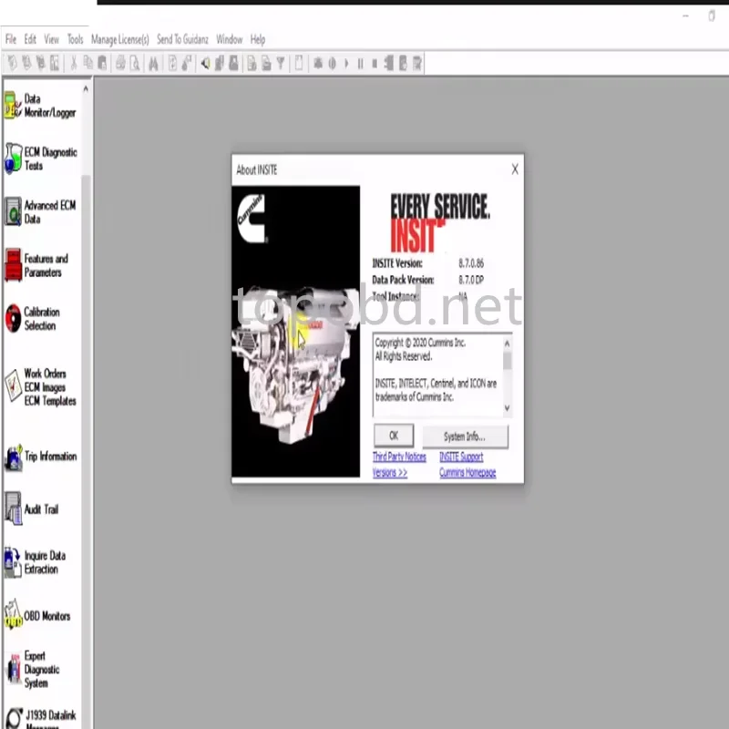Viewport: 729px width, 729px height.
Task: Click the INSITE version value 8.7.0.86
Action: (x=471, y=263)
